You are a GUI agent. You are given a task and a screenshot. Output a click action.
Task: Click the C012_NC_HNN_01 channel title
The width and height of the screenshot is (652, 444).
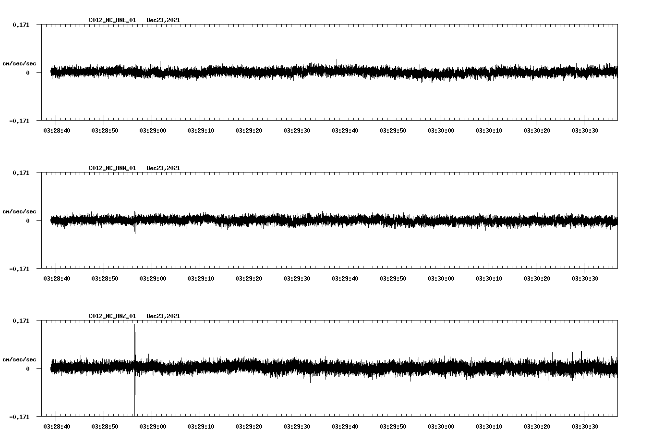[x=112, y=168]
